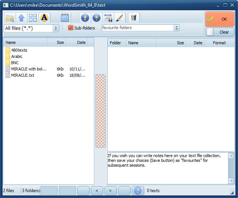The image size is (238, 198).
Task: Select the paintbrush icon
Action: tap(119, 18)
